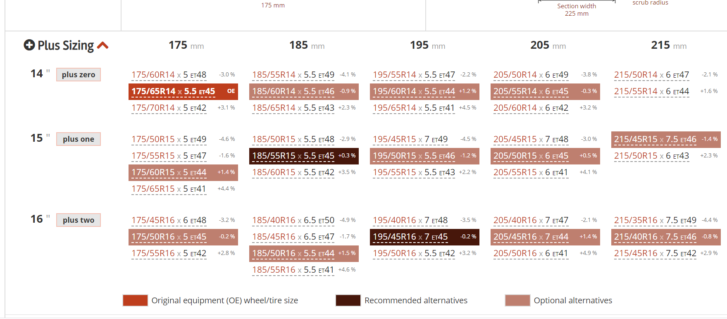Open recommended size 195/45R16 link
This screenshot has width=727, height=319.
pos(410,237)
